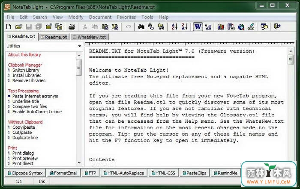The width and height of the screenshot is (300, 189).
Task: Open the Tools menu
Action: click(147, 17)
